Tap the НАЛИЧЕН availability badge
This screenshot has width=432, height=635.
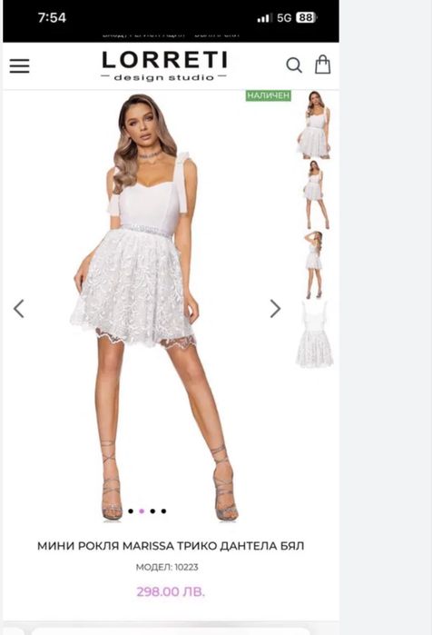268,95
